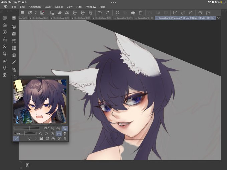Screen dimensions: 227x170
Task: Open the Animation menu
Action: pyautogui.click(x=35, y=7)
